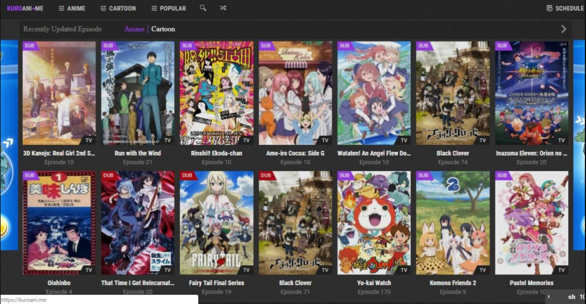586x304 pixels.
Task: Click the random shuffle icon
Action: pyautogui.click(x=223, y=8)
